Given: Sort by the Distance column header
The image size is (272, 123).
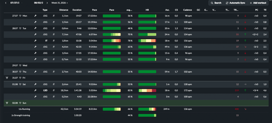Looking at the screenshot, I should pyautogui.click(x=64, y=10).
